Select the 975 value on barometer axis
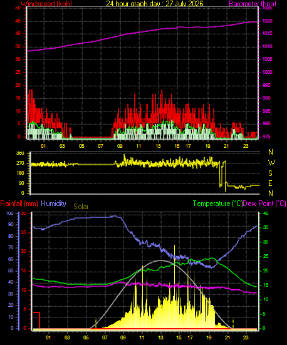The image size is (287, 345). point(266,137)
